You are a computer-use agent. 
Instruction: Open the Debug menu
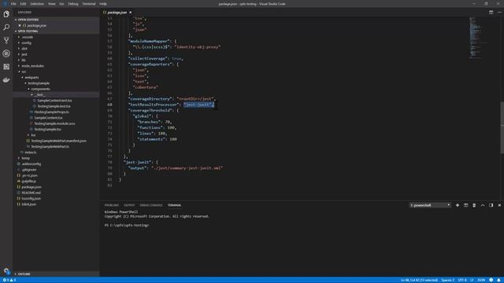point(73,4)
